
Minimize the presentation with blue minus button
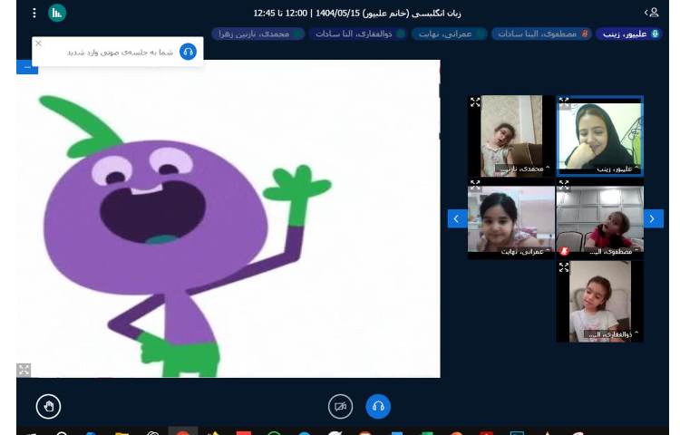pos(27,67)
